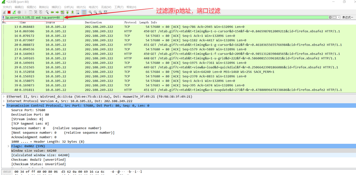356x175 pixels.
Task: Select packet 14 GET 1-o-cursor row
Action: click(178, 31)
